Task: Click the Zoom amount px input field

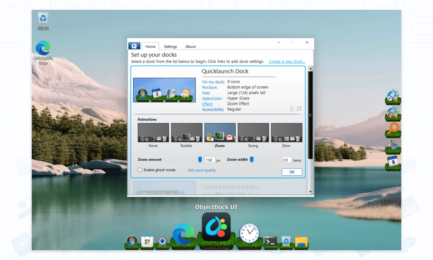Action: click(x=210, y=160)
